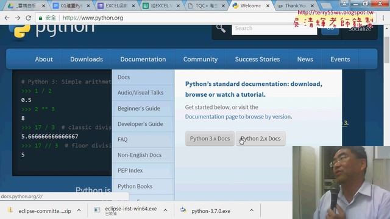Open the Success Stories menu

point(257,59)
